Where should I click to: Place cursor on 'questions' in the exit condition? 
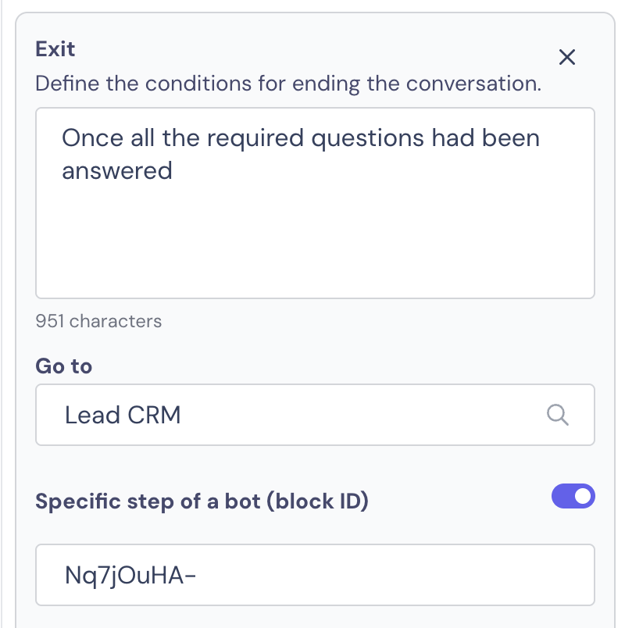pos(367,138)
